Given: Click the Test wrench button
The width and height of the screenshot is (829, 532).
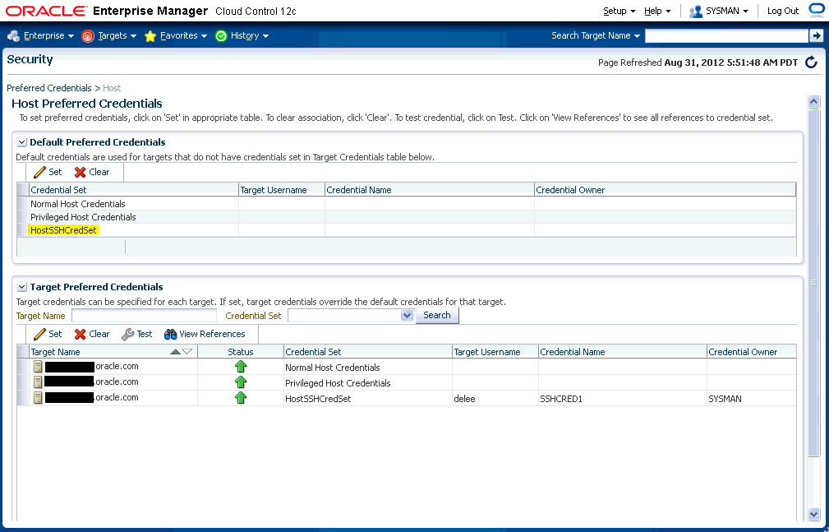Looking at the screenshot, I should click(137, 334).
